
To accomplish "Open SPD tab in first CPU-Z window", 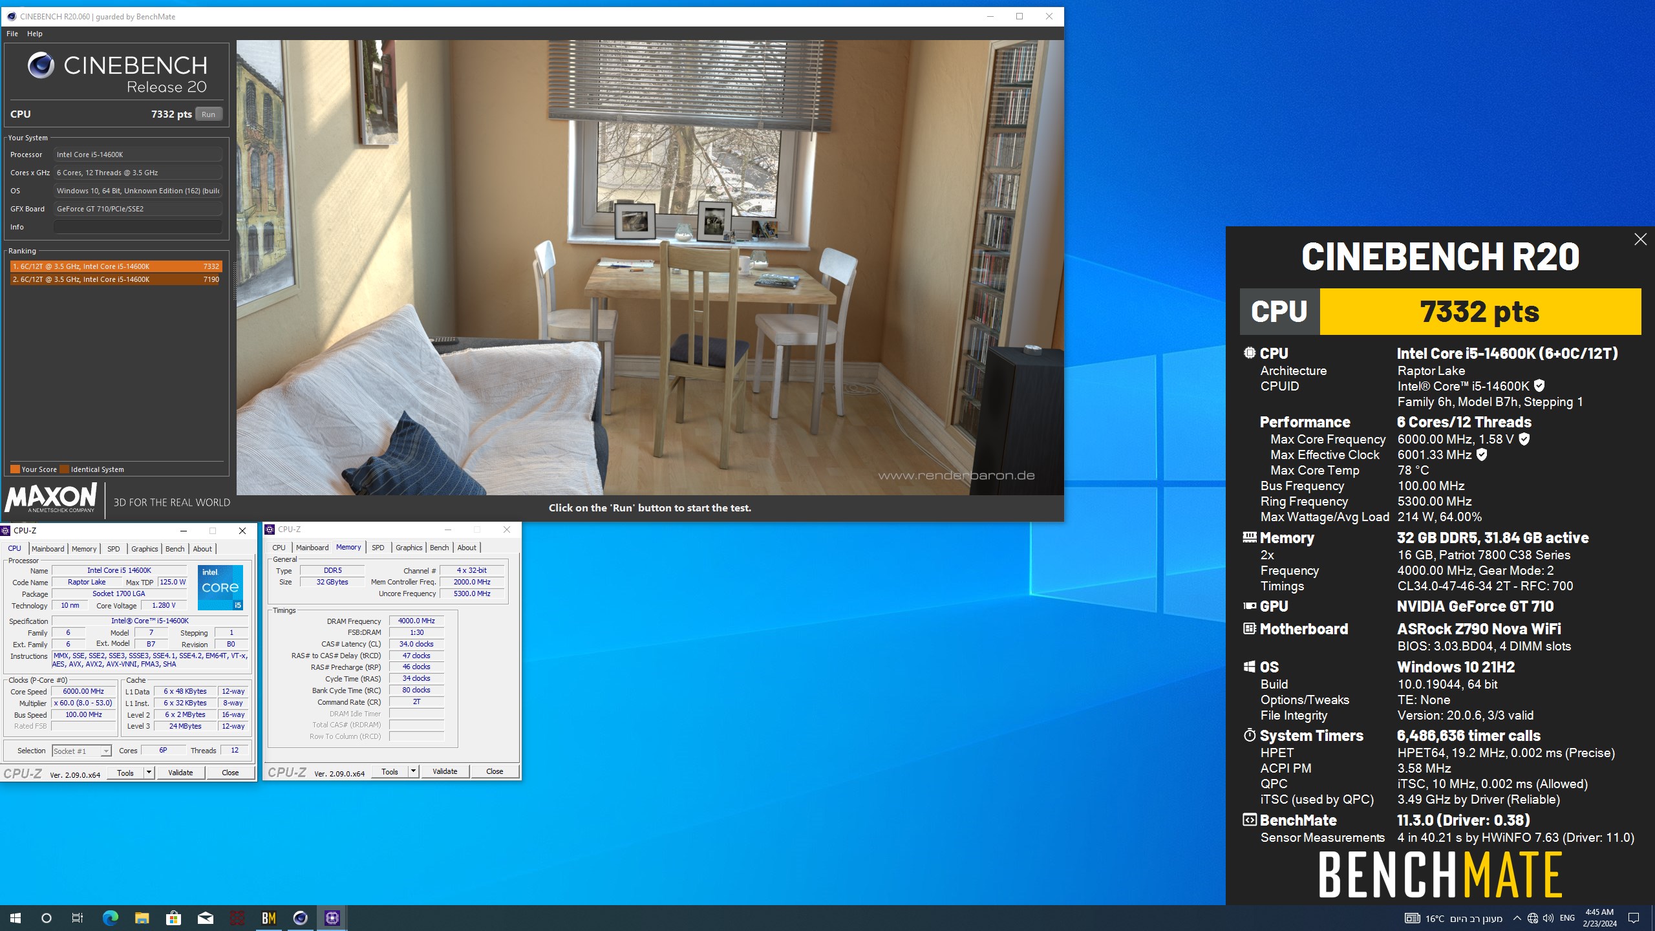I will [x=114, y=549].
